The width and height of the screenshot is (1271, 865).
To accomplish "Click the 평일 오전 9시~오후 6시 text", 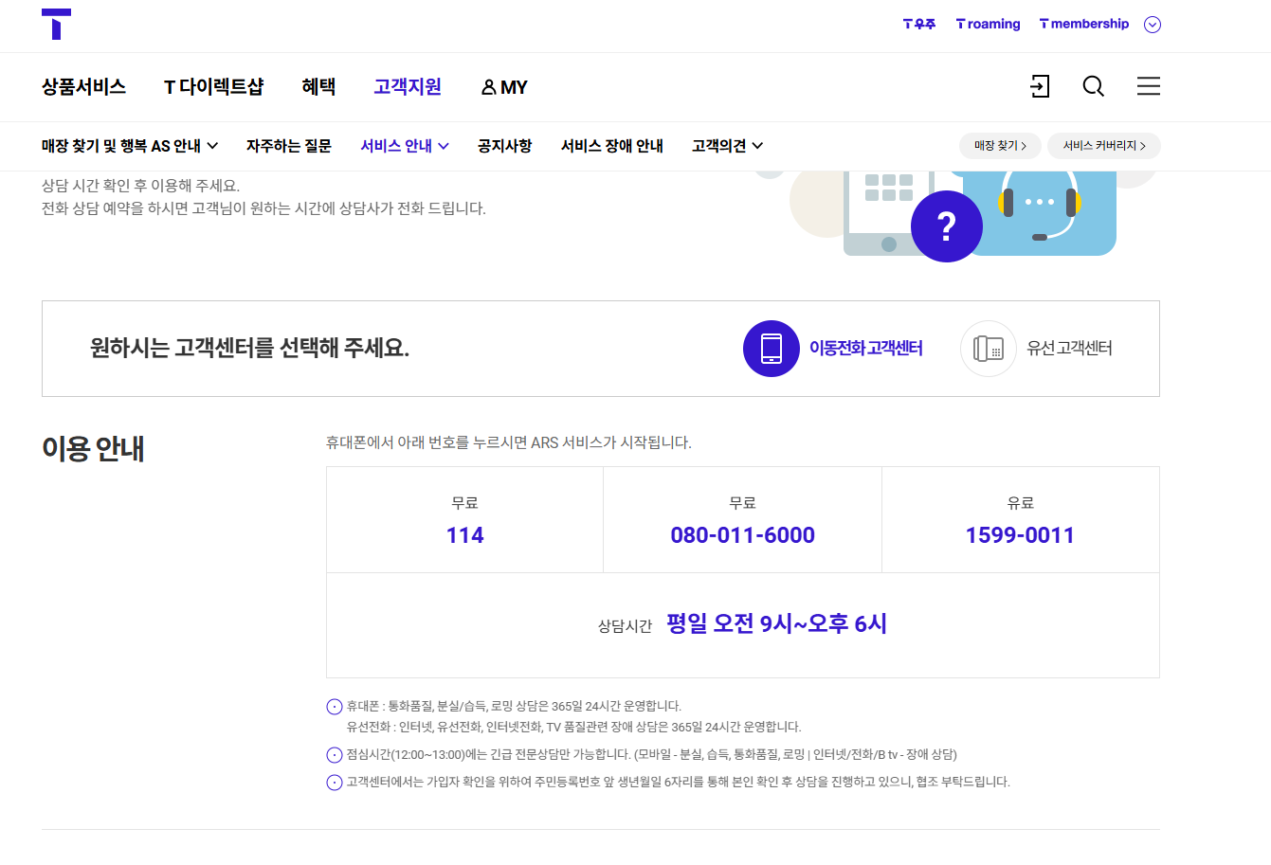I will (776, 623).
